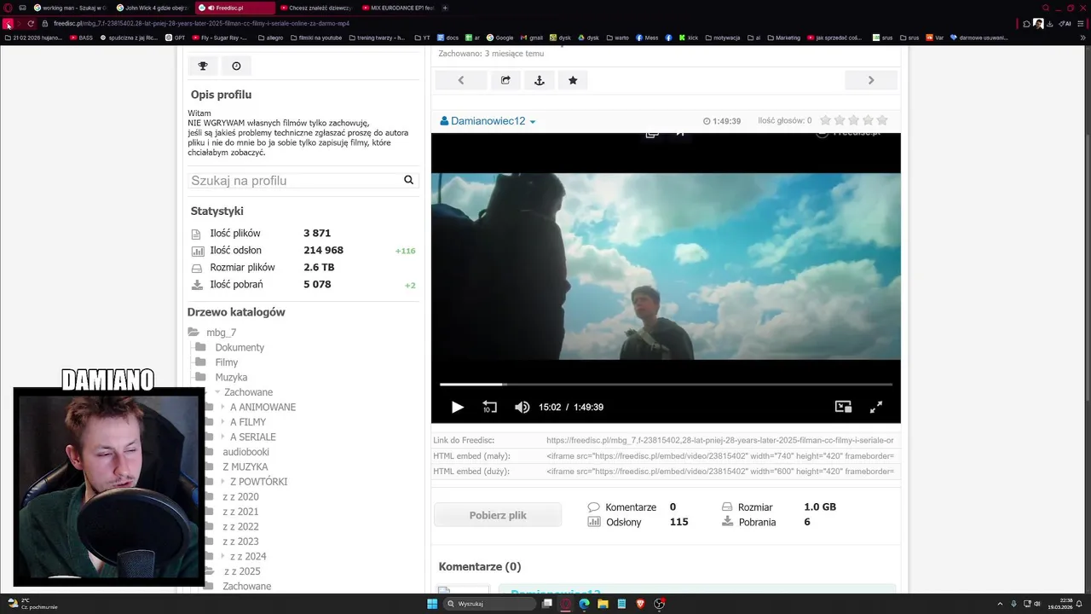Rewind video 10 seconds

pyautogui.click(x=489, y=408)
